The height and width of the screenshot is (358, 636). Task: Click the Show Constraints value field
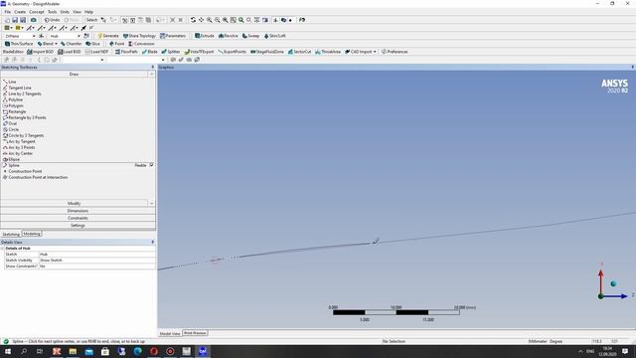pyautogui.click(x=97, y=267)
